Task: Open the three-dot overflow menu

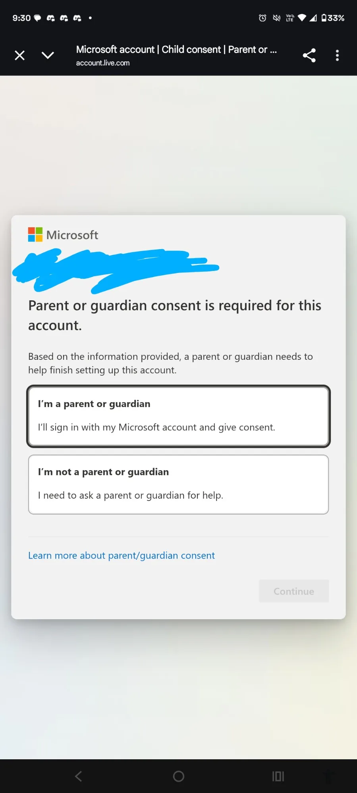Action: coord(337,55)
